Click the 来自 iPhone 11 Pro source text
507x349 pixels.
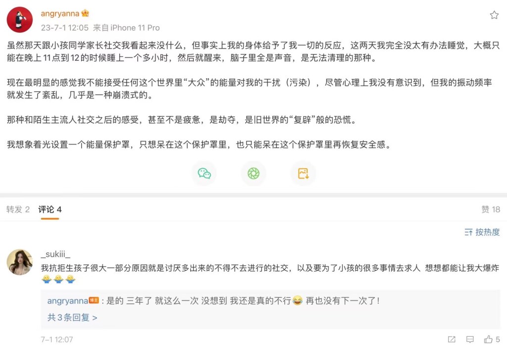pyautogui.click(x=126, y=28)
